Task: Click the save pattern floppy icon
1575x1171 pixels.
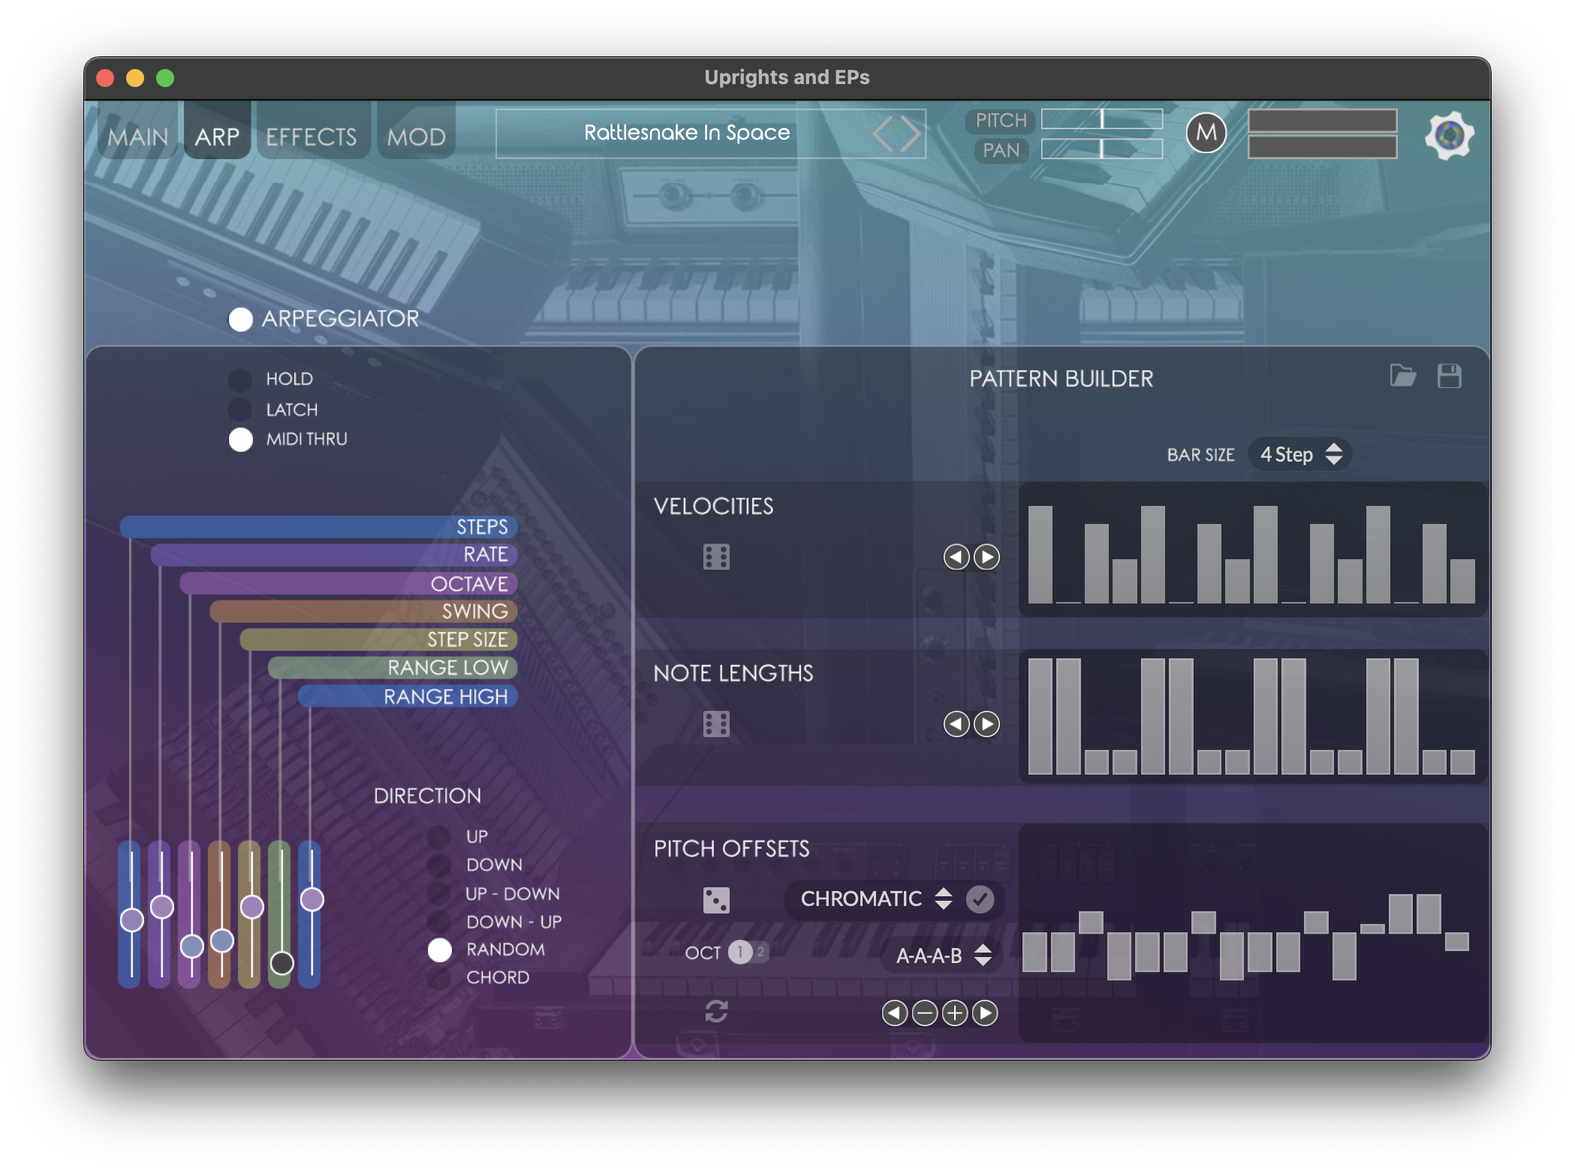Action: [1449, 375]
